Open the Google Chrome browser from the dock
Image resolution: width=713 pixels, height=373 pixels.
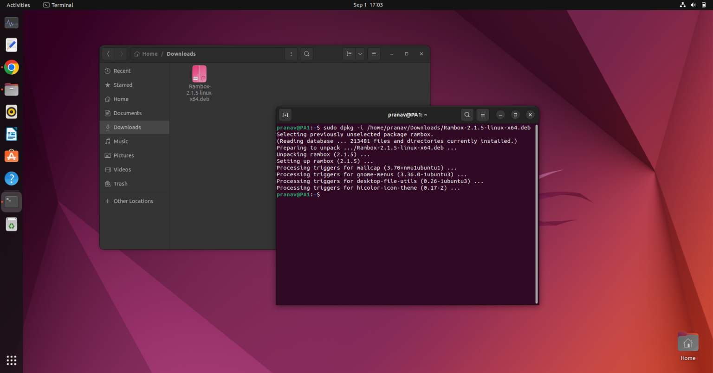[11, 67]
